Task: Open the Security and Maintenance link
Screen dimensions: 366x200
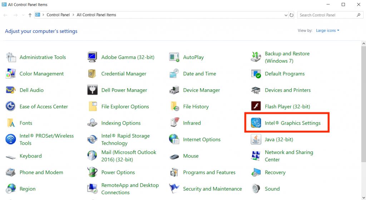Action: tap(212, 189)
